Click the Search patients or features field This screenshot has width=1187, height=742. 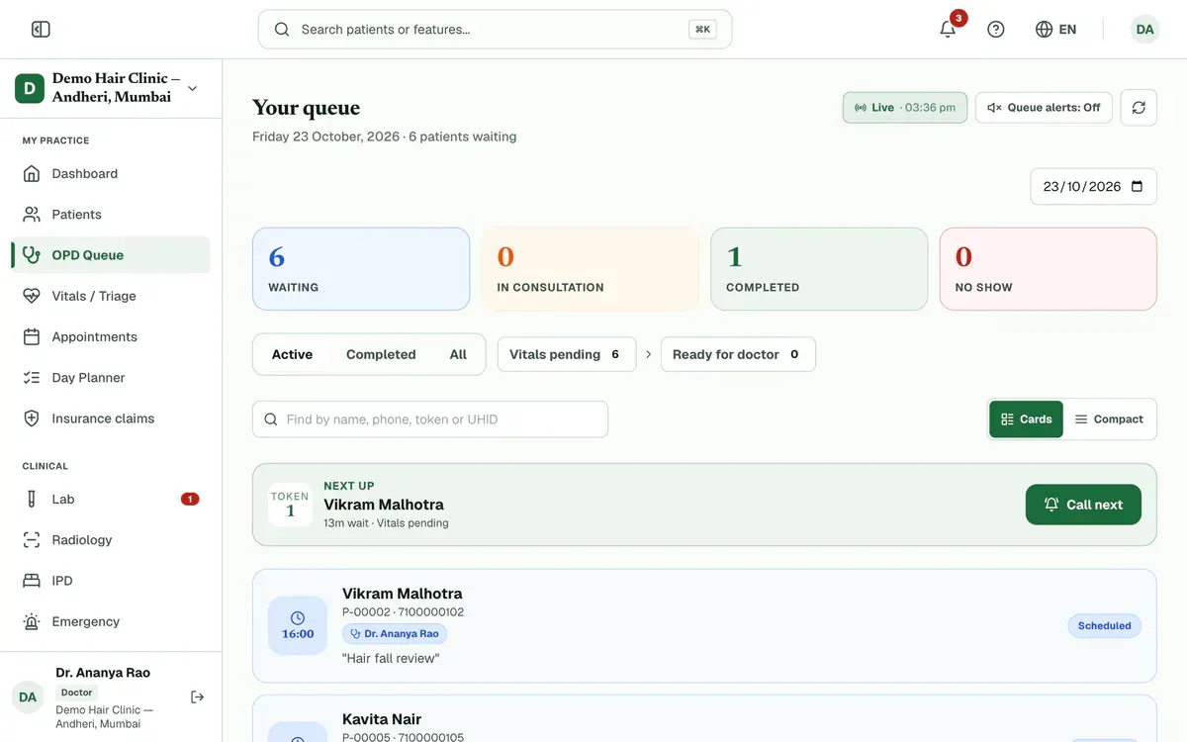click(x=495, y=30)
